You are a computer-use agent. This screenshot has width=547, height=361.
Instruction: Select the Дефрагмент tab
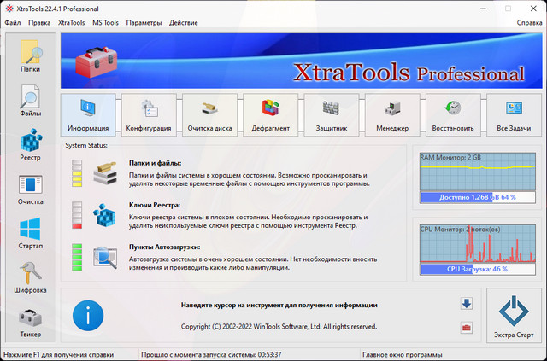click(270, 115)
